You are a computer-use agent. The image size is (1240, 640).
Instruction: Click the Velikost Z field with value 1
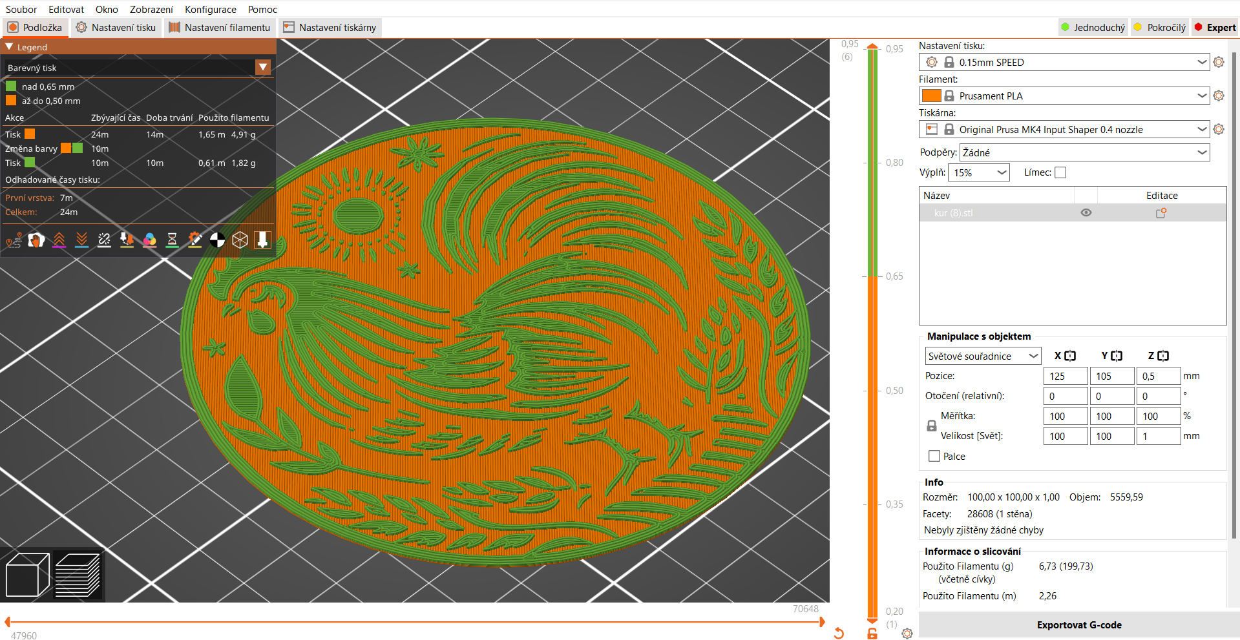1159,436
